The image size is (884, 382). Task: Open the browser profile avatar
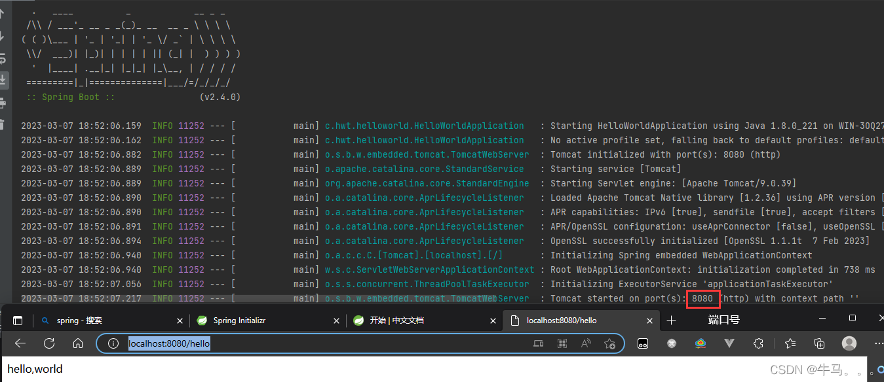click(x=849, y=343)
